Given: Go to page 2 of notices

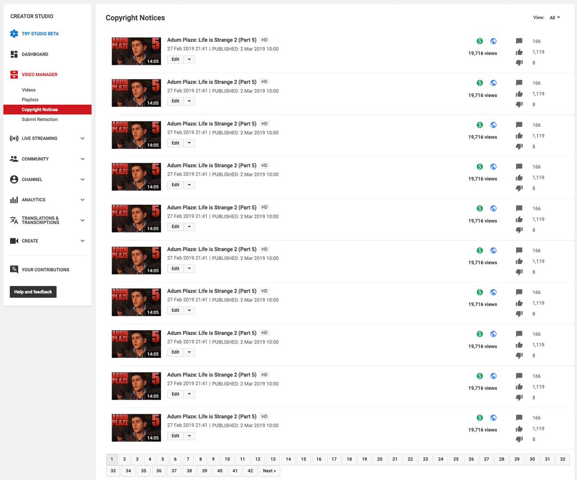Looking at the screenshot, I should point(125,459).
